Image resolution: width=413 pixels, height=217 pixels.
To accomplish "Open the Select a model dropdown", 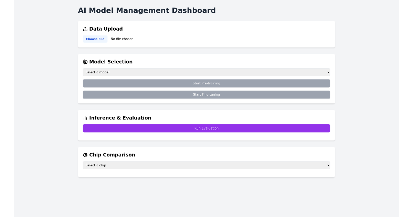I will coord(206,72).
